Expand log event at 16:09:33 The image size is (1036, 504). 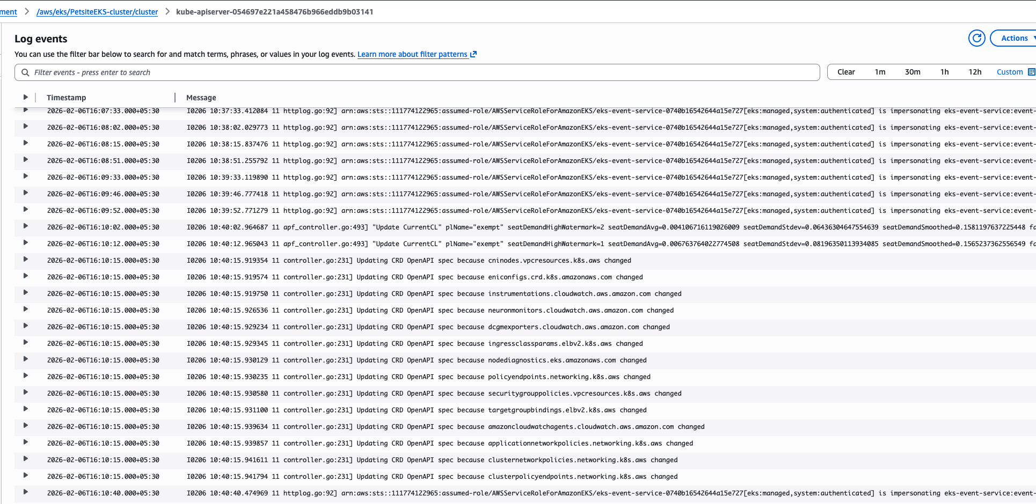pos(25,176)
